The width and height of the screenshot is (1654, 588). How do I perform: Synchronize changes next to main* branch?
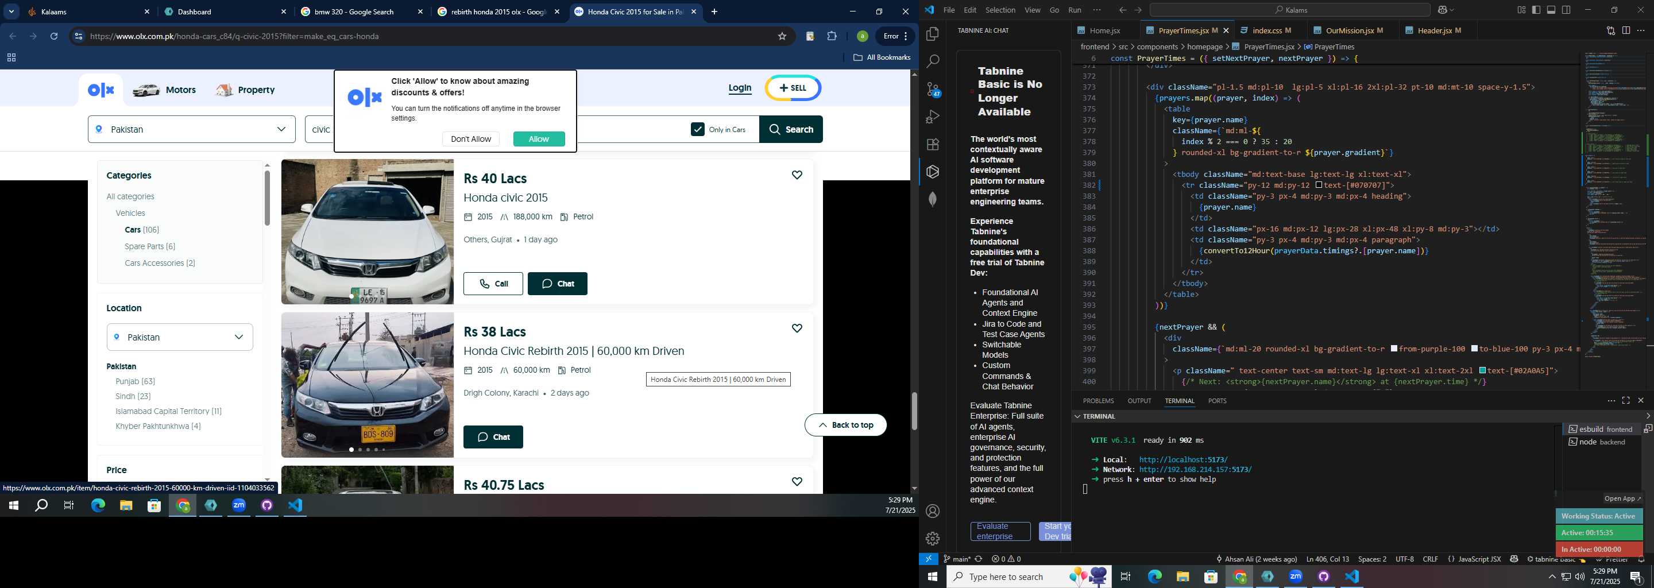[x=979, y=559]
